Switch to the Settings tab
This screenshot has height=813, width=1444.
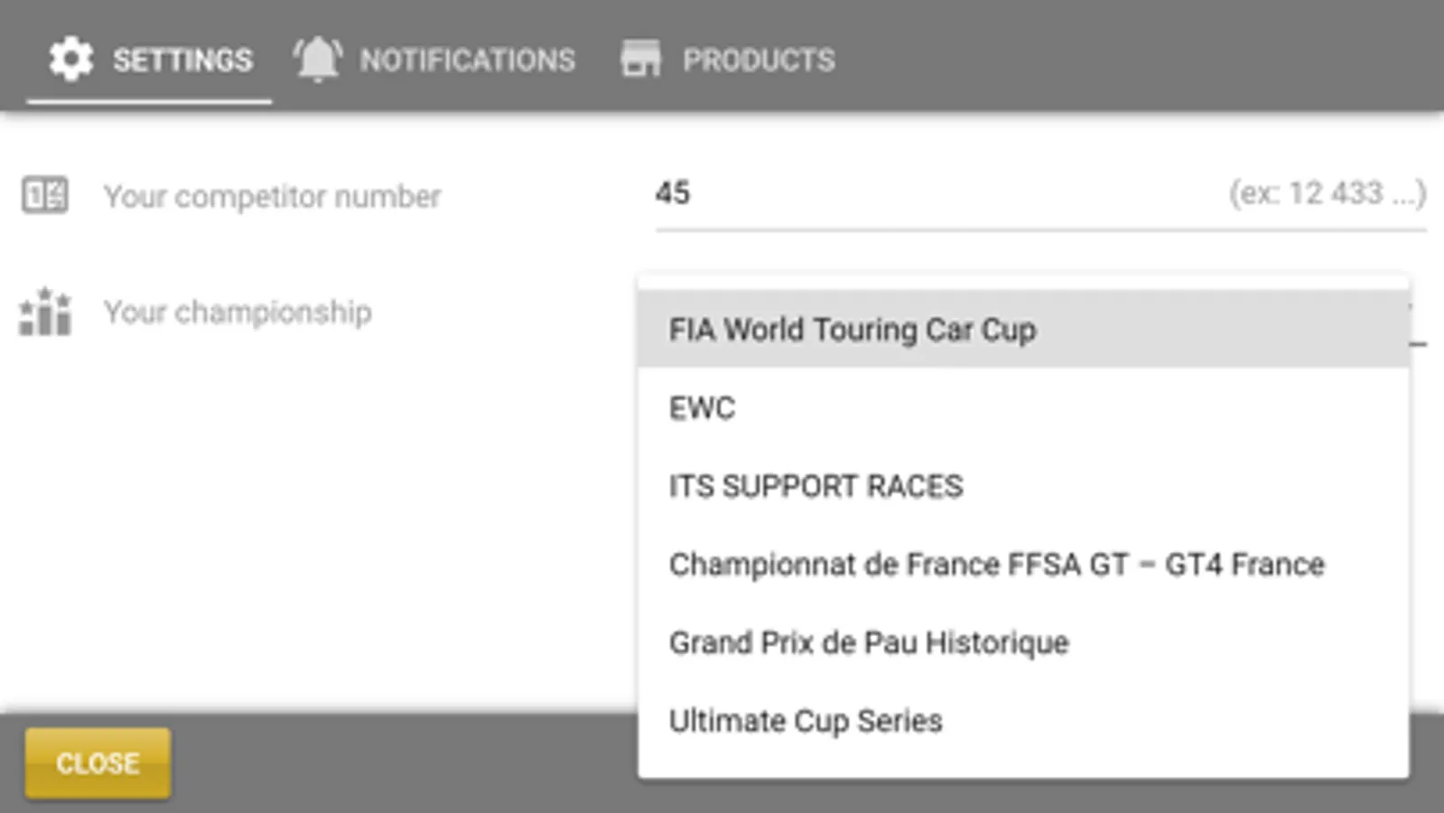click(x=150, y=60)
